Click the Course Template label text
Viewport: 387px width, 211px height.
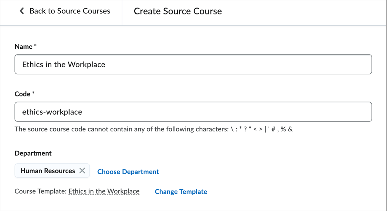click(41, 191)
